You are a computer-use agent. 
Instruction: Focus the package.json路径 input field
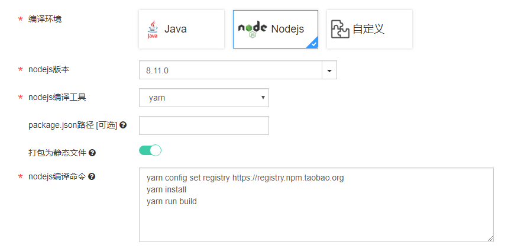[x=204, y=125]
